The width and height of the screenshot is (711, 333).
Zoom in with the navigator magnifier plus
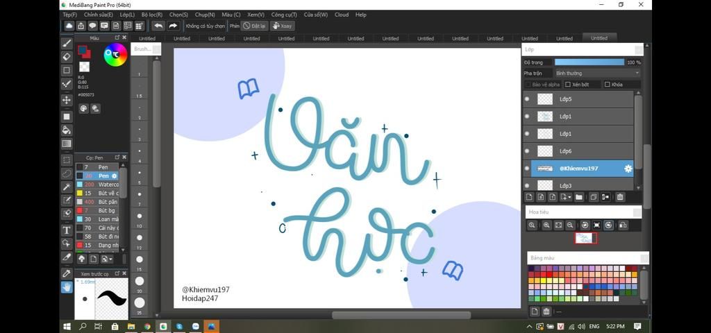coord(546,225)
